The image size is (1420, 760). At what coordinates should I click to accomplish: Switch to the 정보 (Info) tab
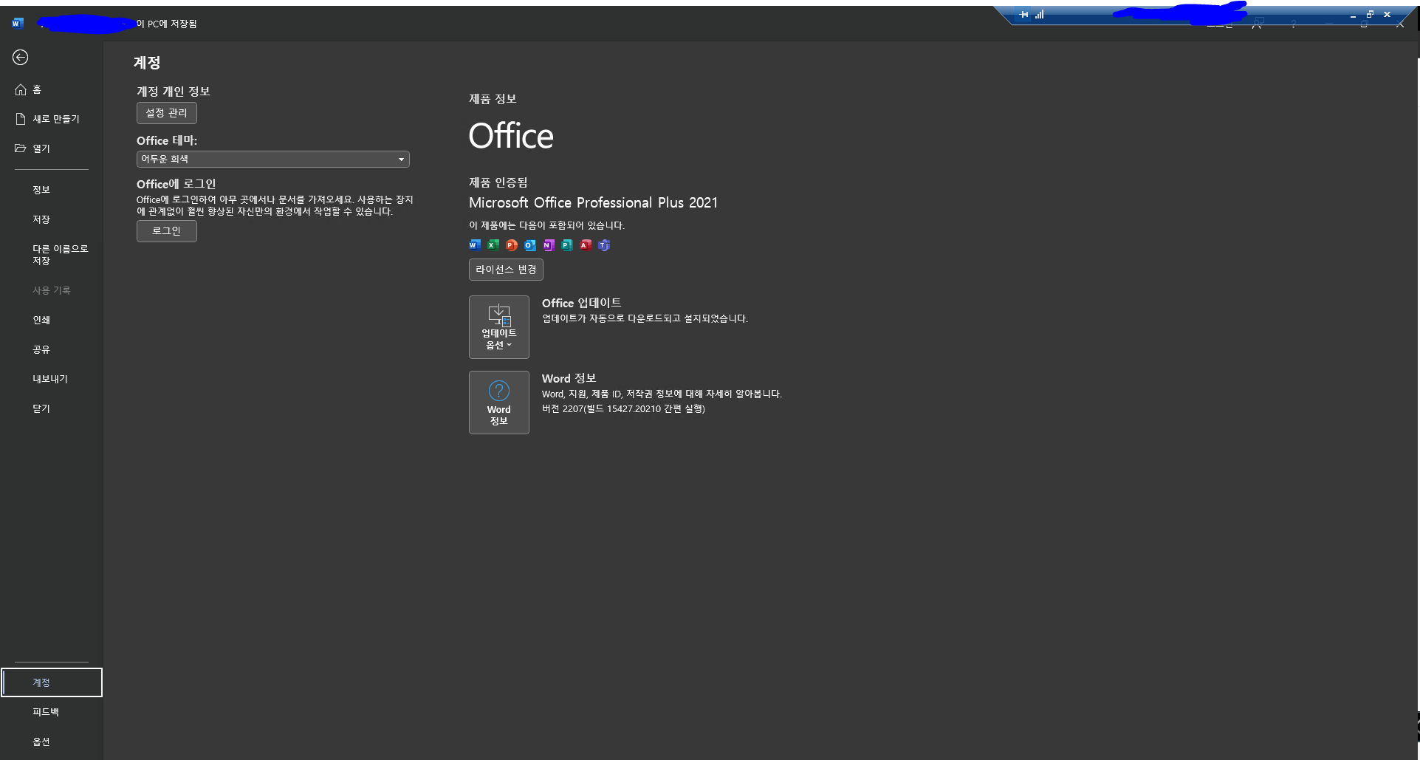(52, 190)
